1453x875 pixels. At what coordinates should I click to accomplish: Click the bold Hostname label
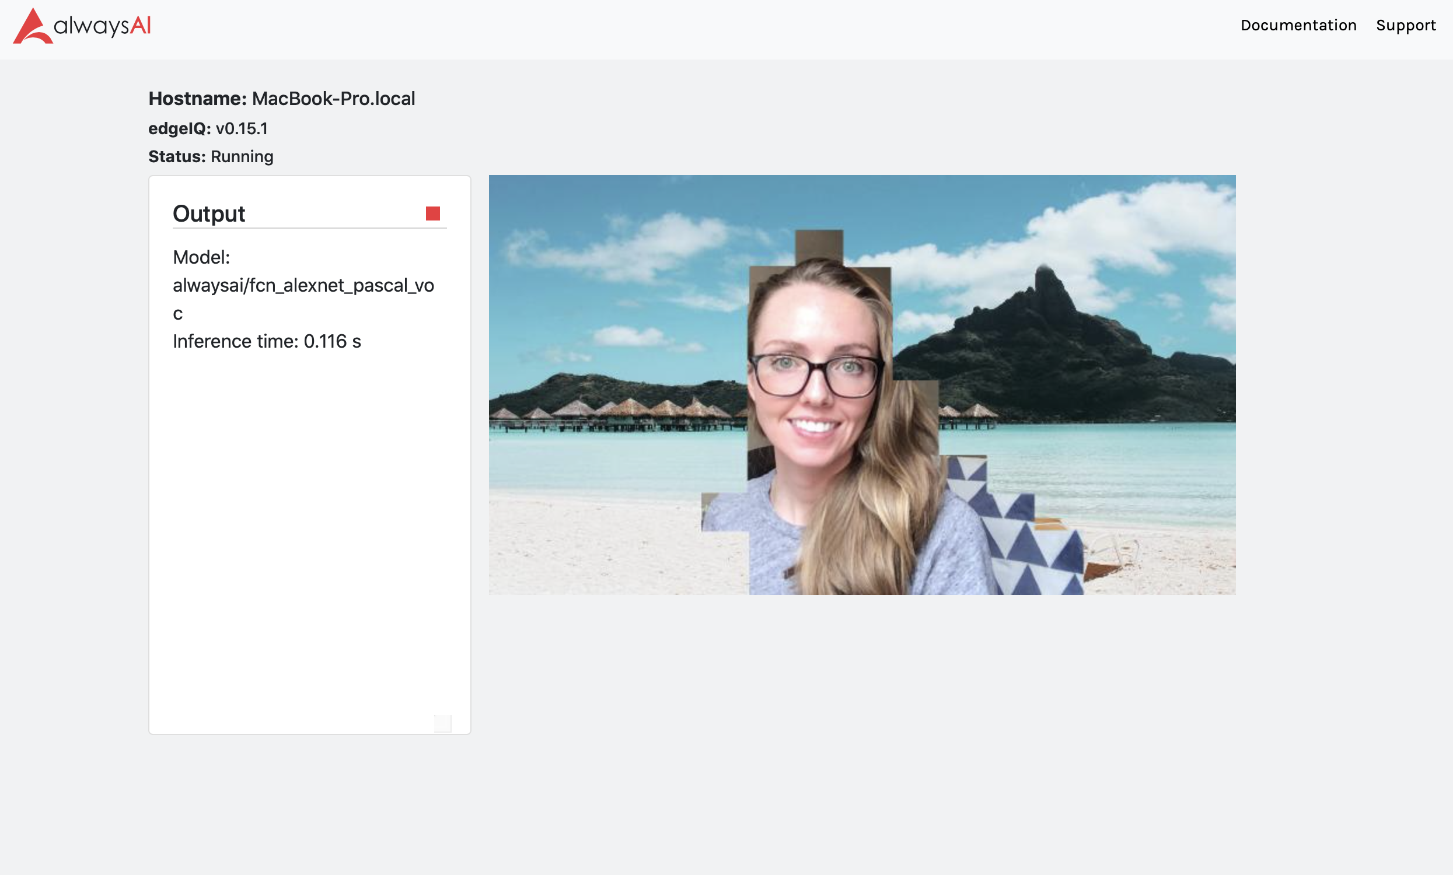(197, 99)
